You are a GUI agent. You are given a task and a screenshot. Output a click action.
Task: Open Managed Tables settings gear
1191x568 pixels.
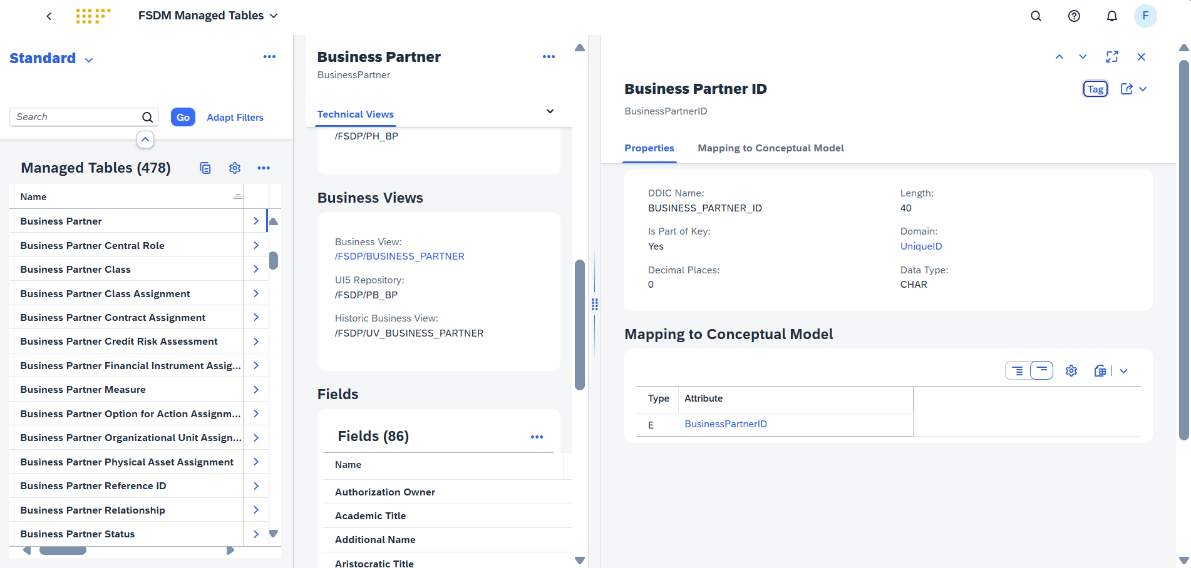[x=235, y=168]
